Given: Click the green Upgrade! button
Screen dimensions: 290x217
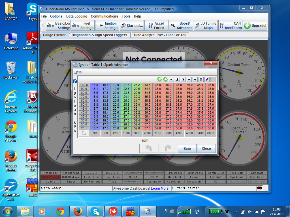Looking at the screenshot, I should (x=255, y=25).
